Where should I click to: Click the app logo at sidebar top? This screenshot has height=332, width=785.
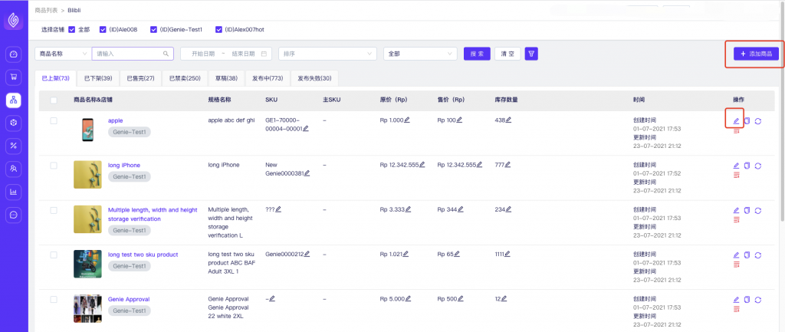[14, 21]
